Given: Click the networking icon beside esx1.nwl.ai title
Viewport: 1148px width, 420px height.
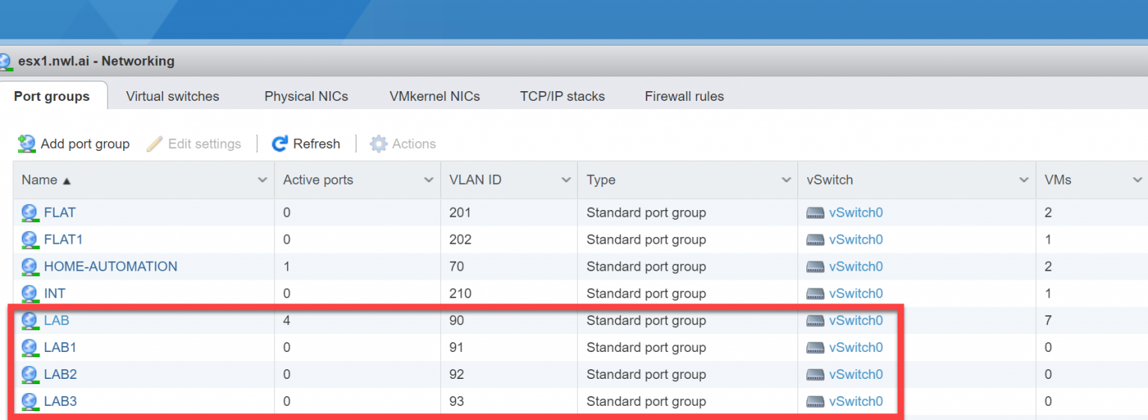Looking at the screenshot, I should [x=6, y=61].
